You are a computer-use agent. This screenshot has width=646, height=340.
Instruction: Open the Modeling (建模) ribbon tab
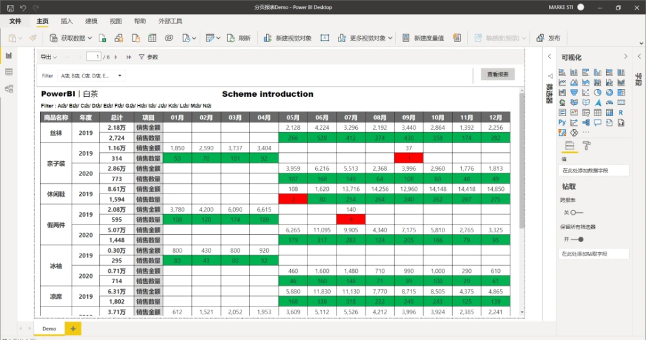[x=91, y=21]
